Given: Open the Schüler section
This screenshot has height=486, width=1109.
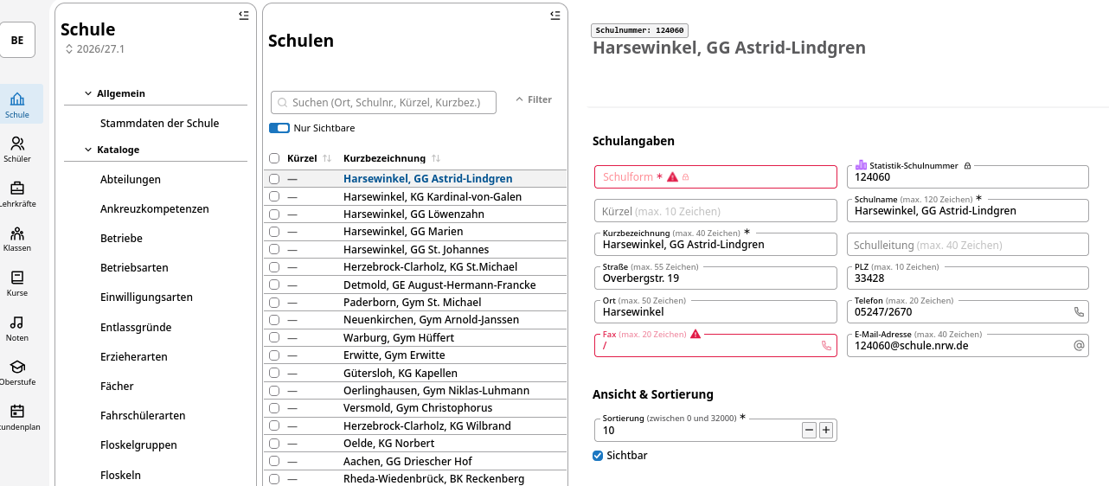Looking at the screenshot, I should (x=17, y=149).
